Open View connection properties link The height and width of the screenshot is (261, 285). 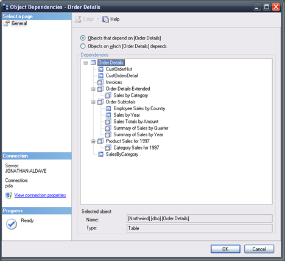coord(40,195)
